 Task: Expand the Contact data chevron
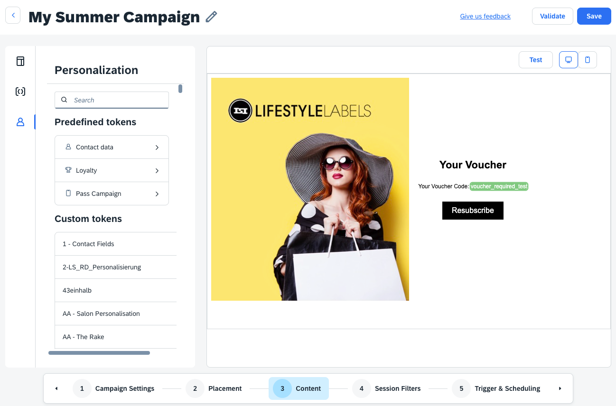pyautogui.click(x=157, y=148)
